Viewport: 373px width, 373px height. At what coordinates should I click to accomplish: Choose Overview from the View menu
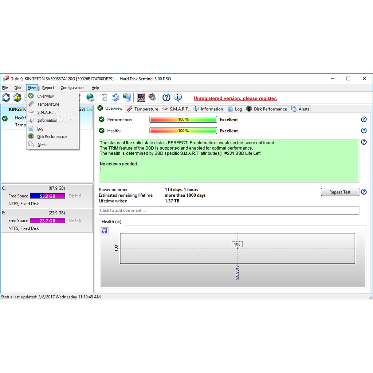(x=52, y=96)
